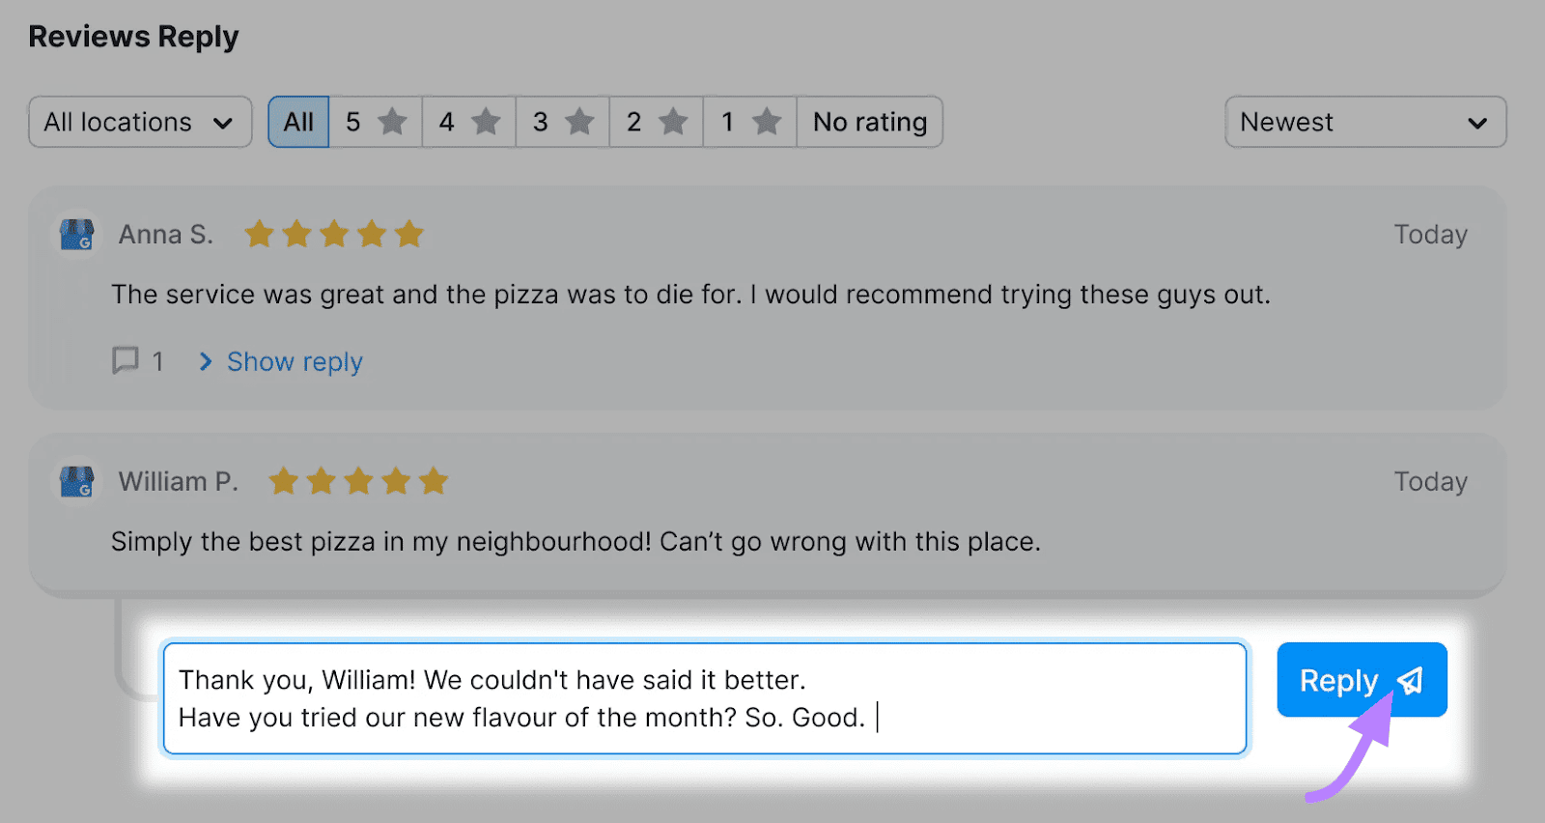Image resolution: width=1545 pixels, height=823 pixels.
Task: Click the star icon in the No rating filter area
Action: tap(766, 122)
